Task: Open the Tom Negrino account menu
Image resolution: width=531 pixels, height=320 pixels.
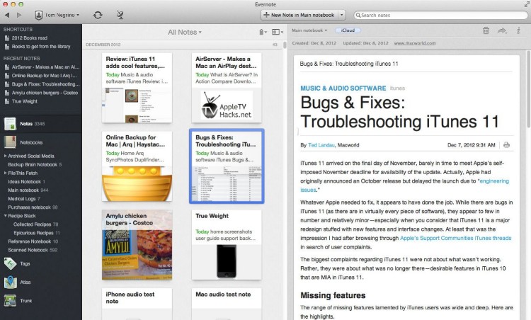Action: click(x=57, y=16)
